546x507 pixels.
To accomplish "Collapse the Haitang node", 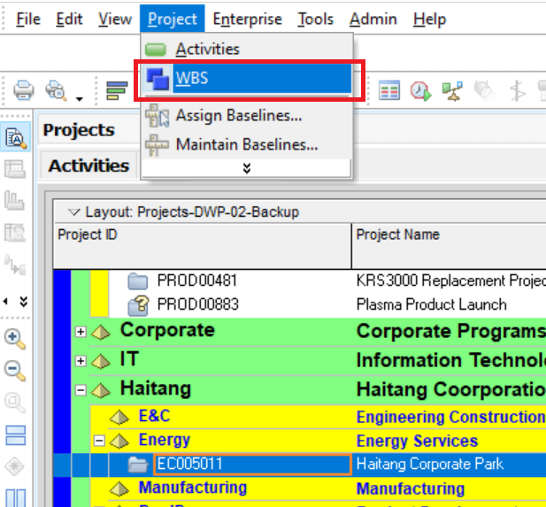I will pos(81,390).
